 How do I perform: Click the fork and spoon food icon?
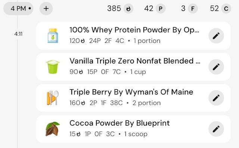tap(53, 98)
